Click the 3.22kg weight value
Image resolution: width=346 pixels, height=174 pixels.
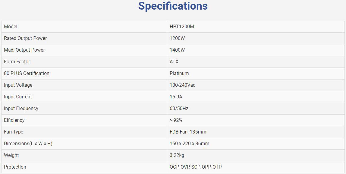click(x=177, y=155)
